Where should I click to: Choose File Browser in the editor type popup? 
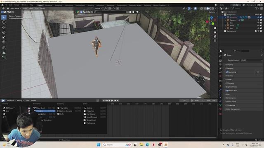point(95,114)
